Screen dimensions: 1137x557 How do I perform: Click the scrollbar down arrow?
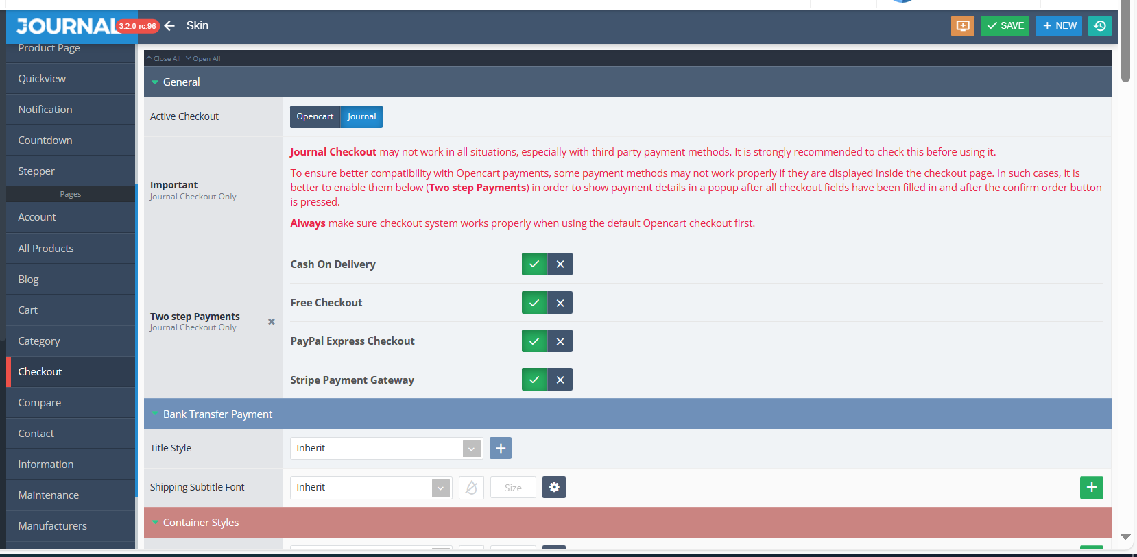1125,537
